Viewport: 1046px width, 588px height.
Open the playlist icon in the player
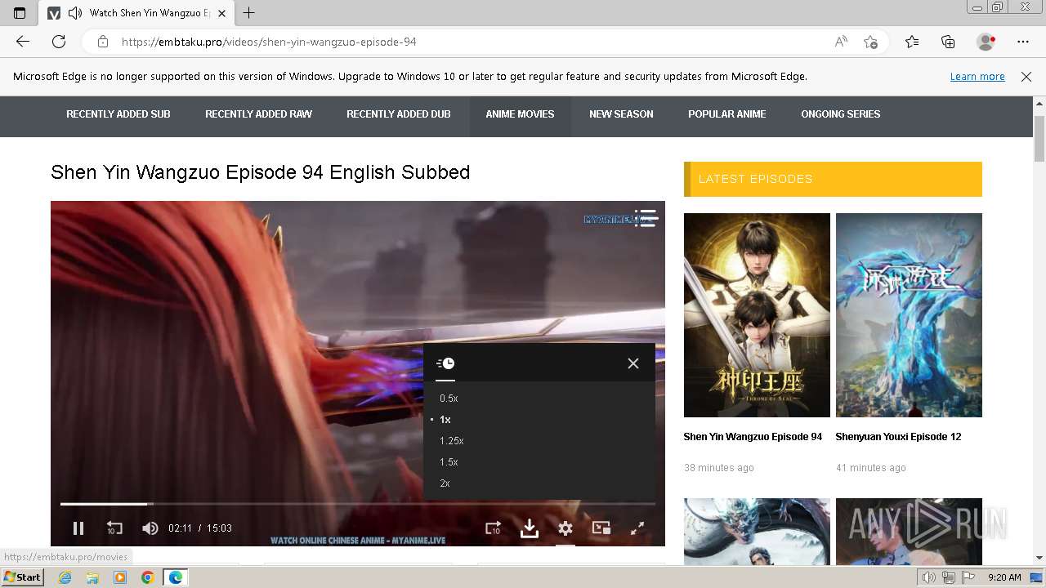(646, 218)
